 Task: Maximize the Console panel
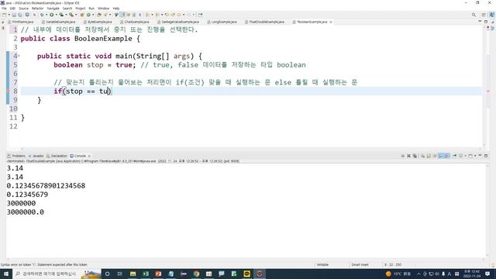[x=486, y=156]
